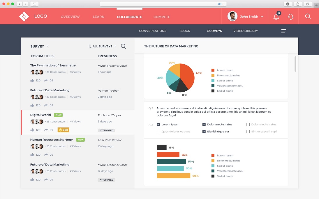Click the NEW badge on Digital World
The height and width of the screenshot is (199, 319).
(x=58, y=115)
